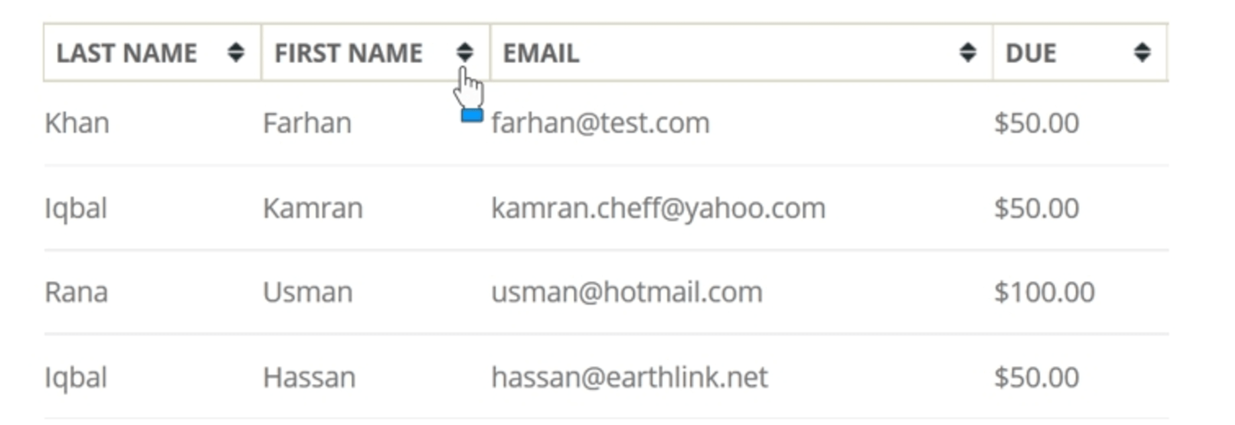Select the last name Rana cell
This screenshot has height=425, width=1235.
point(76,292)
